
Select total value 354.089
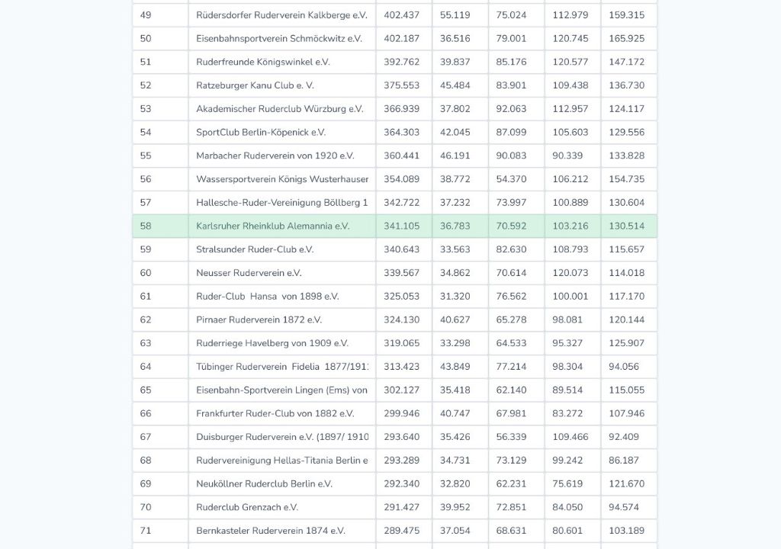point(401,179)
